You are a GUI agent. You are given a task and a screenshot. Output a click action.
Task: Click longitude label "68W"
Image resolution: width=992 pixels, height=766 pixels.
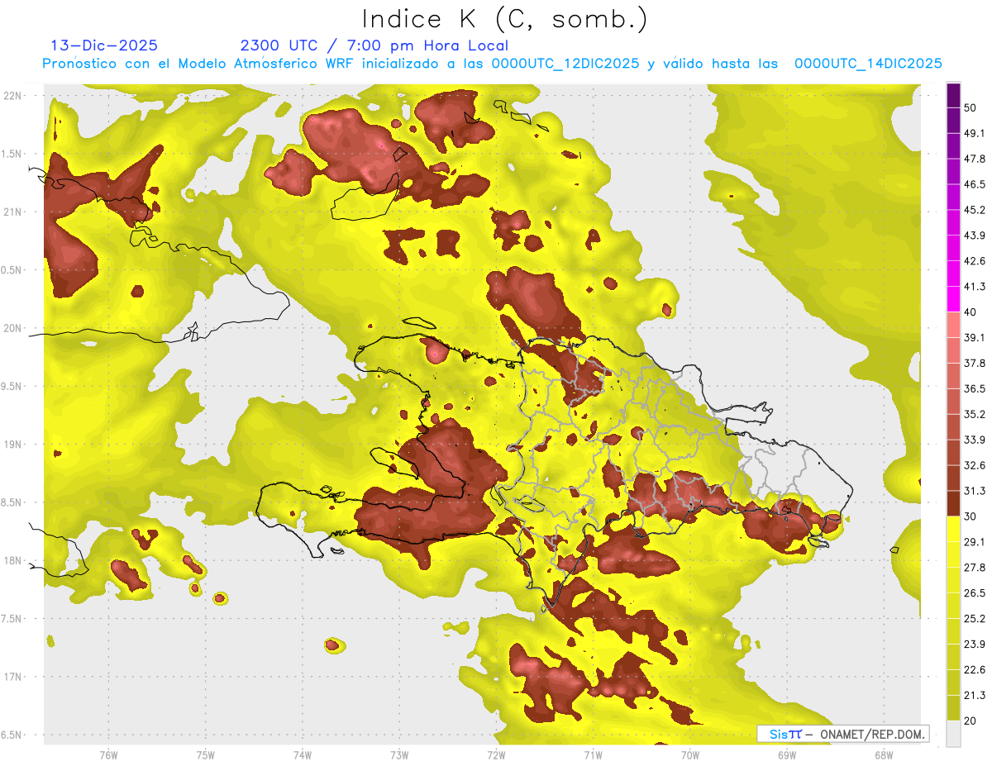(x=884, y=754)
